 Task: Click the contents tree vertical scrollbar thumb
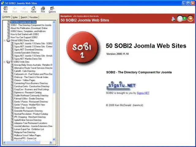tap(54, 58)
